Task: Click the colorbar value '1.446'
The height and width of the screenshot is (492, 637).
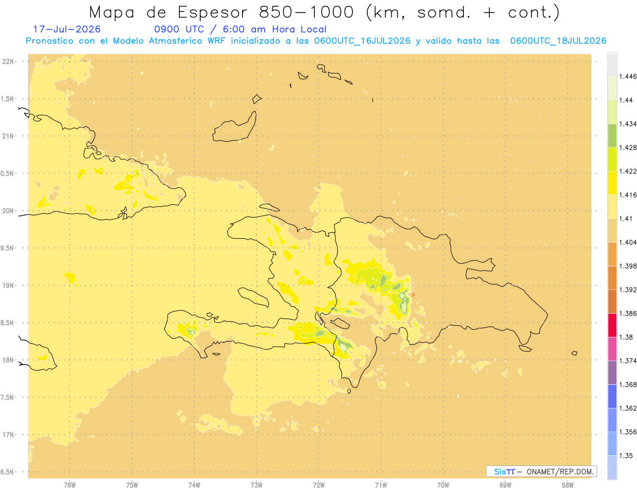Action: [x=629, y=76]
